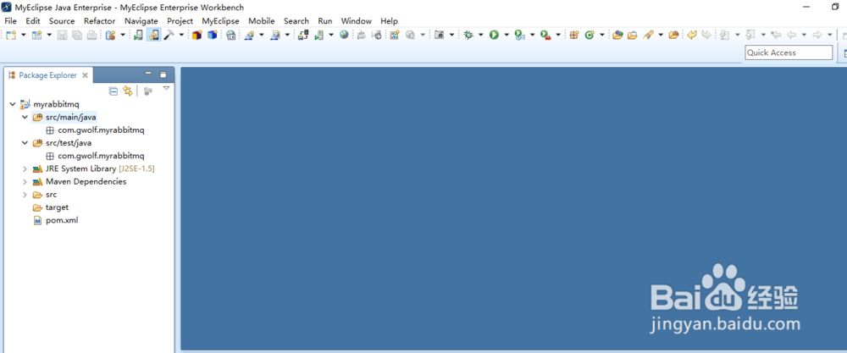
Task: Select the target folder
Action: click(57, 207)
